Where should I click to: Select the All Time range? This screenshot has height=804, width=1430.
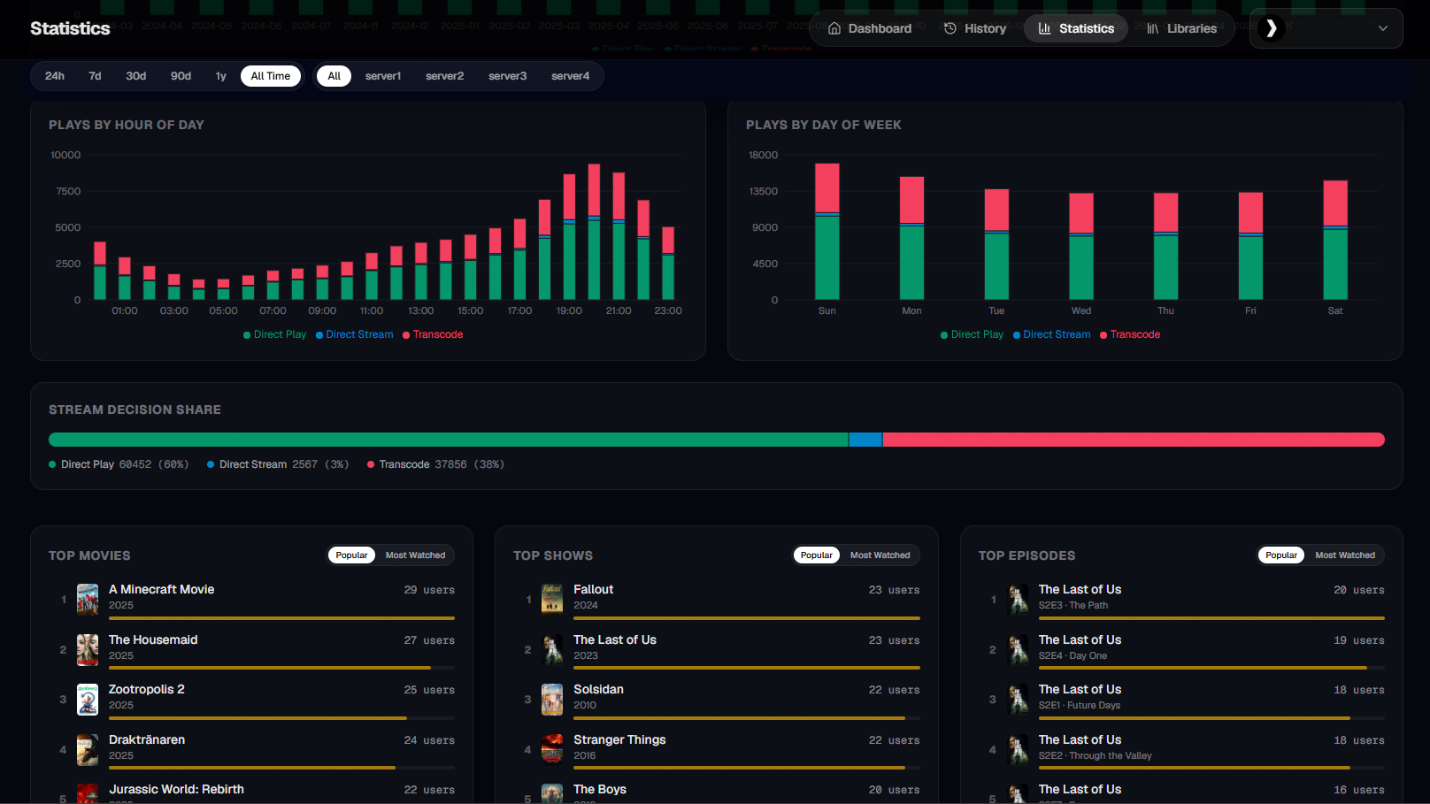point(271,76)
